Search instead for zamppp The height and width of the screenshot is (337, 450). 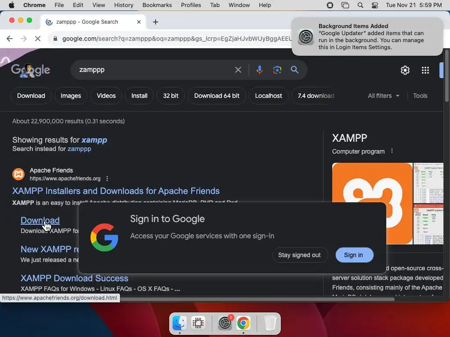[x=79, y=149]
